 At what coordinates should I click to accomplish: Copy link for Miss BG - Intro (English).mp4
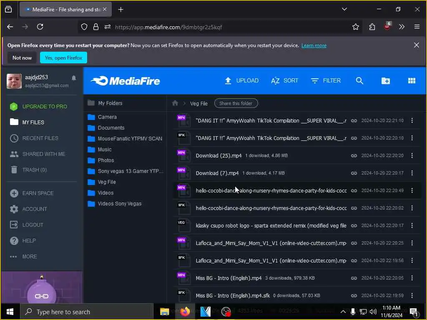click(x=354, y=278)
